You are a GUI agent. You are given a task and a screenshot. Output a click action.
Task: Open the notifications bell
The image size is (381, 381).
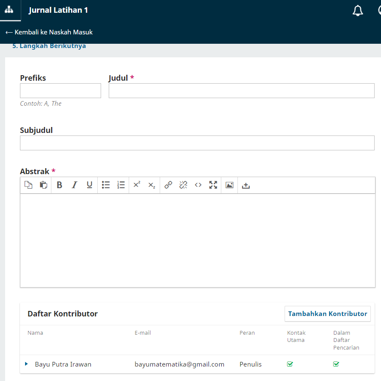point(358,11)
